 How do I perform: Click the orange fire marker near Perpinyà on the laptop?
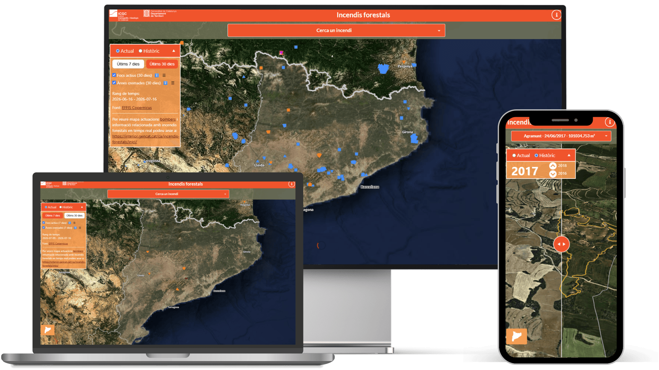pyautogui.click(x=245, y=201)
